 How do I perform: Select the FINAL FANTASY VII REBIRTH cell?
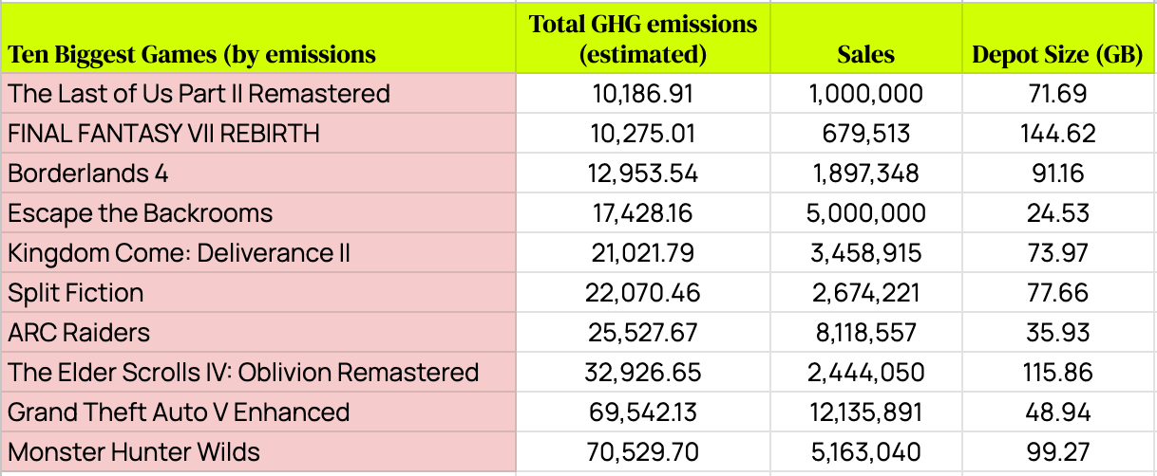[x=163, y=134]
